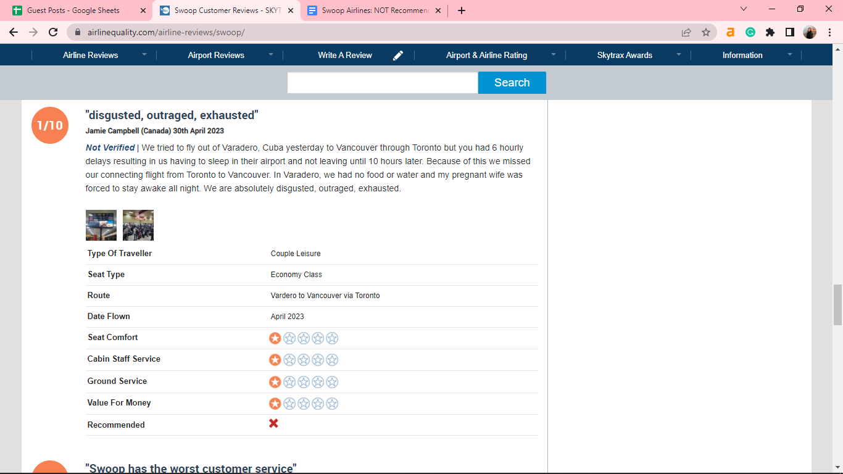Open the Chrome three-dot menu

(x=829, y=32)
